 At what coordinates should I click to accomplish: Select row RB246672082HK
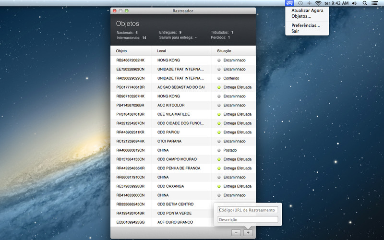pos(183,60)
